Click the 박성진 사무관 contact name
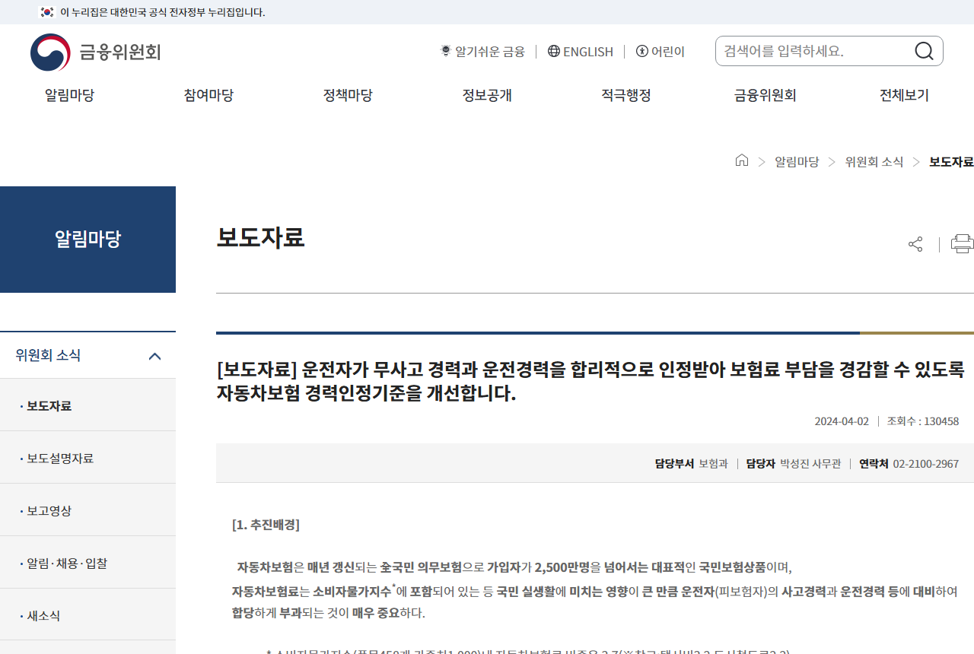 810,464
